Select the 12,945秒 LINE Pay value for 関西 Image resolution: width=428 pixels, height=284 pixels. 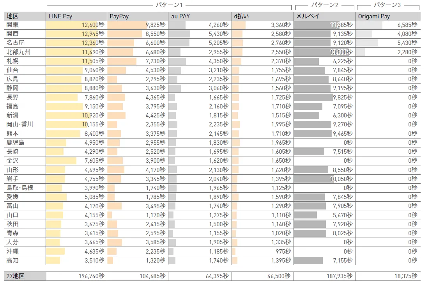93,34
